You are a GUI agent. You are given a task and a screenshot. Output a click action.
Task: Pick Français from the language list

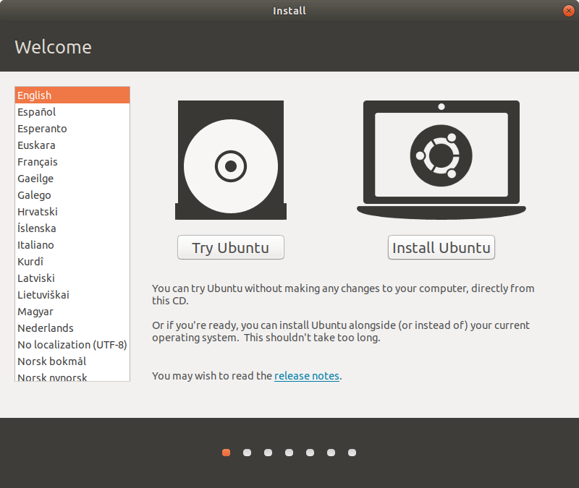pos(72,161)
